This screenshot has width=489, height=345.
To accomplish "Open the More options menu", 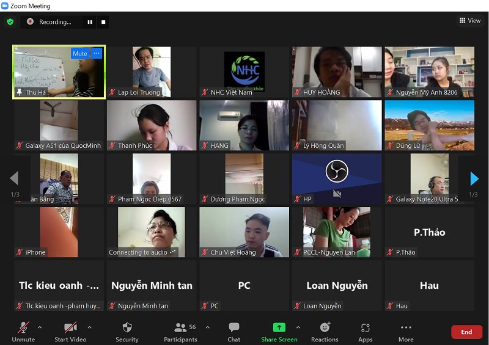I will coord(406,332).
